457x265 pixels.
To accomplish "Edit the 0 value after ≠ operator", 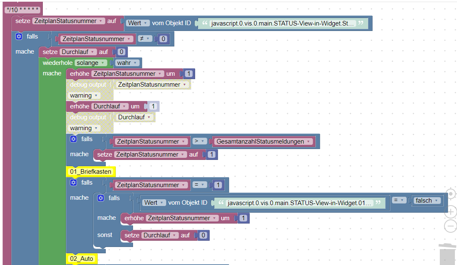I will [x=163, y=39].
